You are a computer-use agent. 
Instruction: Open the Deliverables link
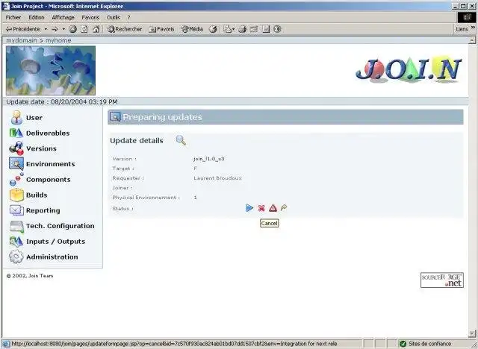(48, 133)
